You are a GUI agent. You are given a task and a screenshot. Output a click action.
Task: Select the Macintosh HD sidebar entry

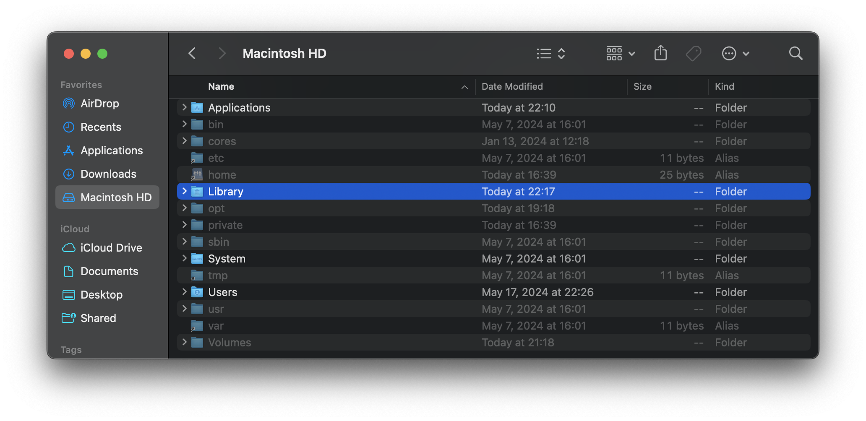116,197
